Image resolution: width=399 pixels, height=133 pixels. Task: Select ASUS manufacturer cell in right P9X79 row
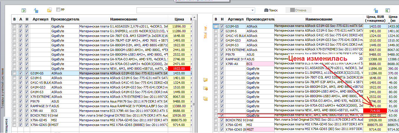click(x=260, y=54)
